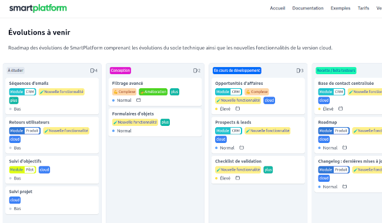Open the Formulaires d'objets card

click(x=155, y=122)
